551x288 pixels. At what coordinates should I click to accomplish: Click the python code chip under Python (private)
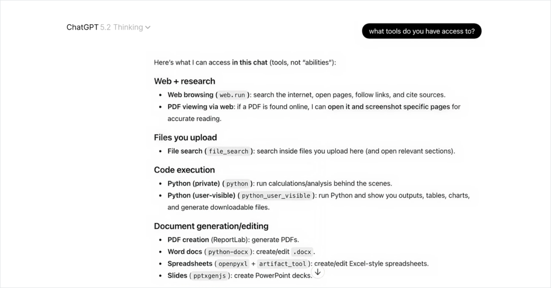(x=237, y=184)
